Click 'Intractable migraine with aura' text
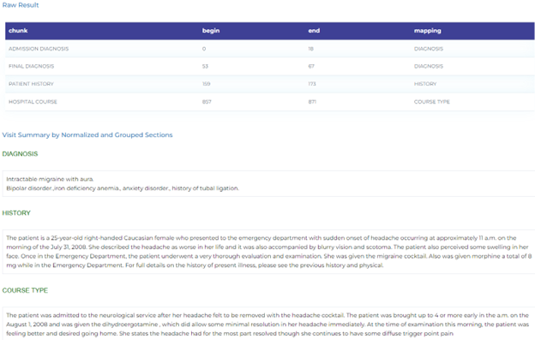The image size is (535, 340). 50,179
